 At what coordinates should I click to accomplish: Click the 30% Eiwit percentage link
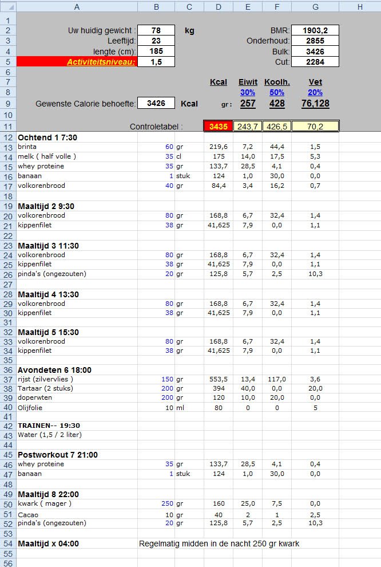[x=248, y=92]
